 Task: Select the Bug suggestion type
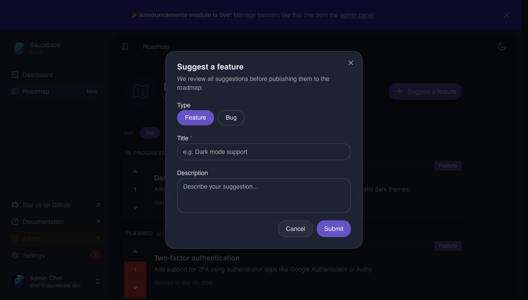[231, 117]
